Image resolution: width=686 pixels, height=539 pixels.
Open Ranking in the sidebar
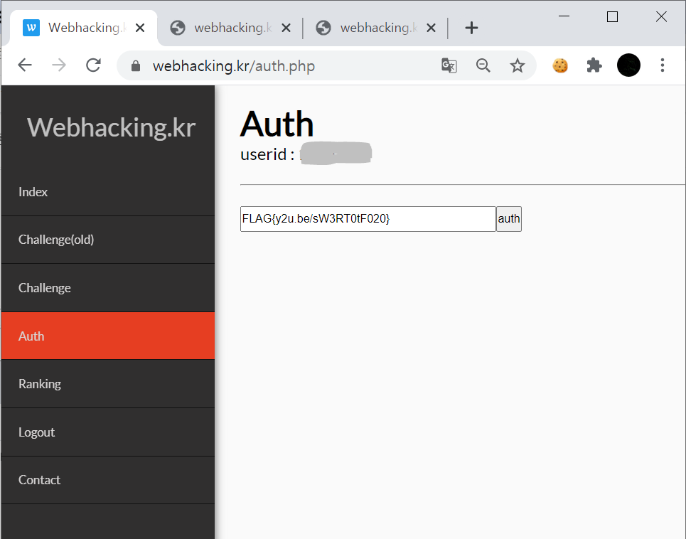pos(107,384)
